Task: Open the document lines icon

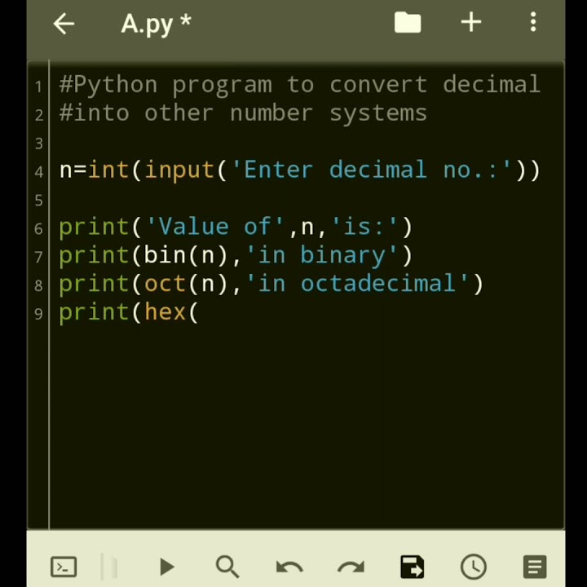Action: (535, 567)
